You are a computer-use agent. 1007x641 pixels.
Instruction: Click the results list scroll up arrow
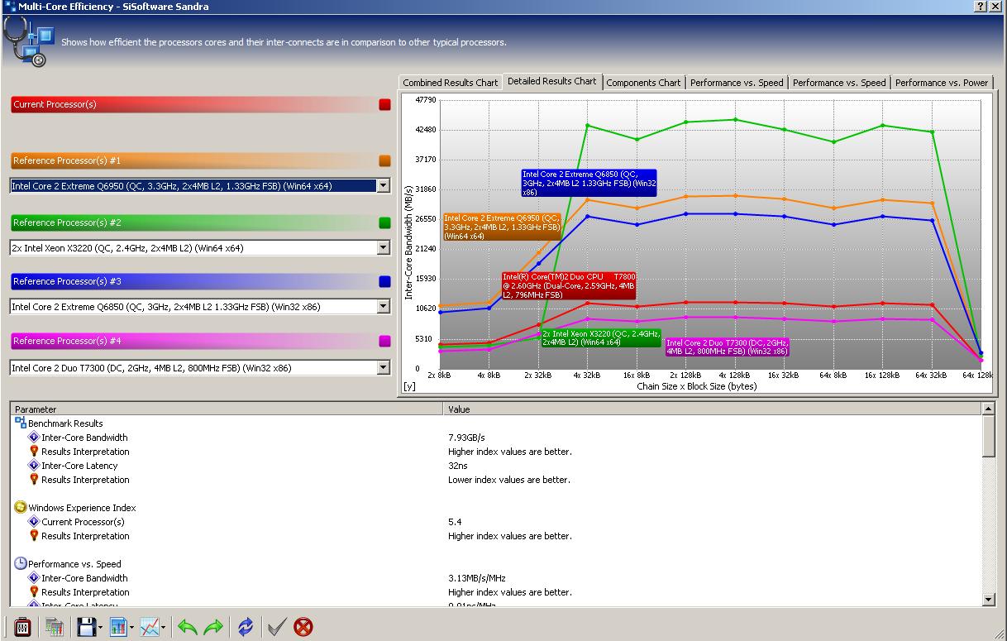pos(988,409)
